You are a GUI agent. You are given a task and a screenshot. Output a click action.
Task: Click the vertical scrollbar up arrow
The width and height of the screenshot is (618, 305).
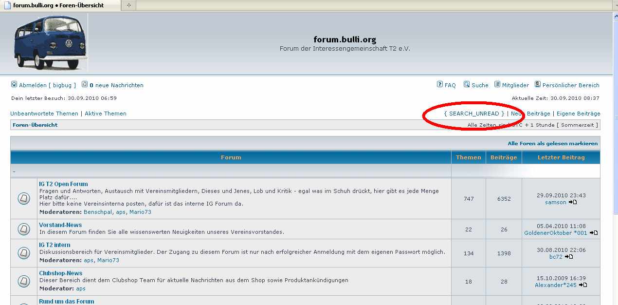(615, 16)
